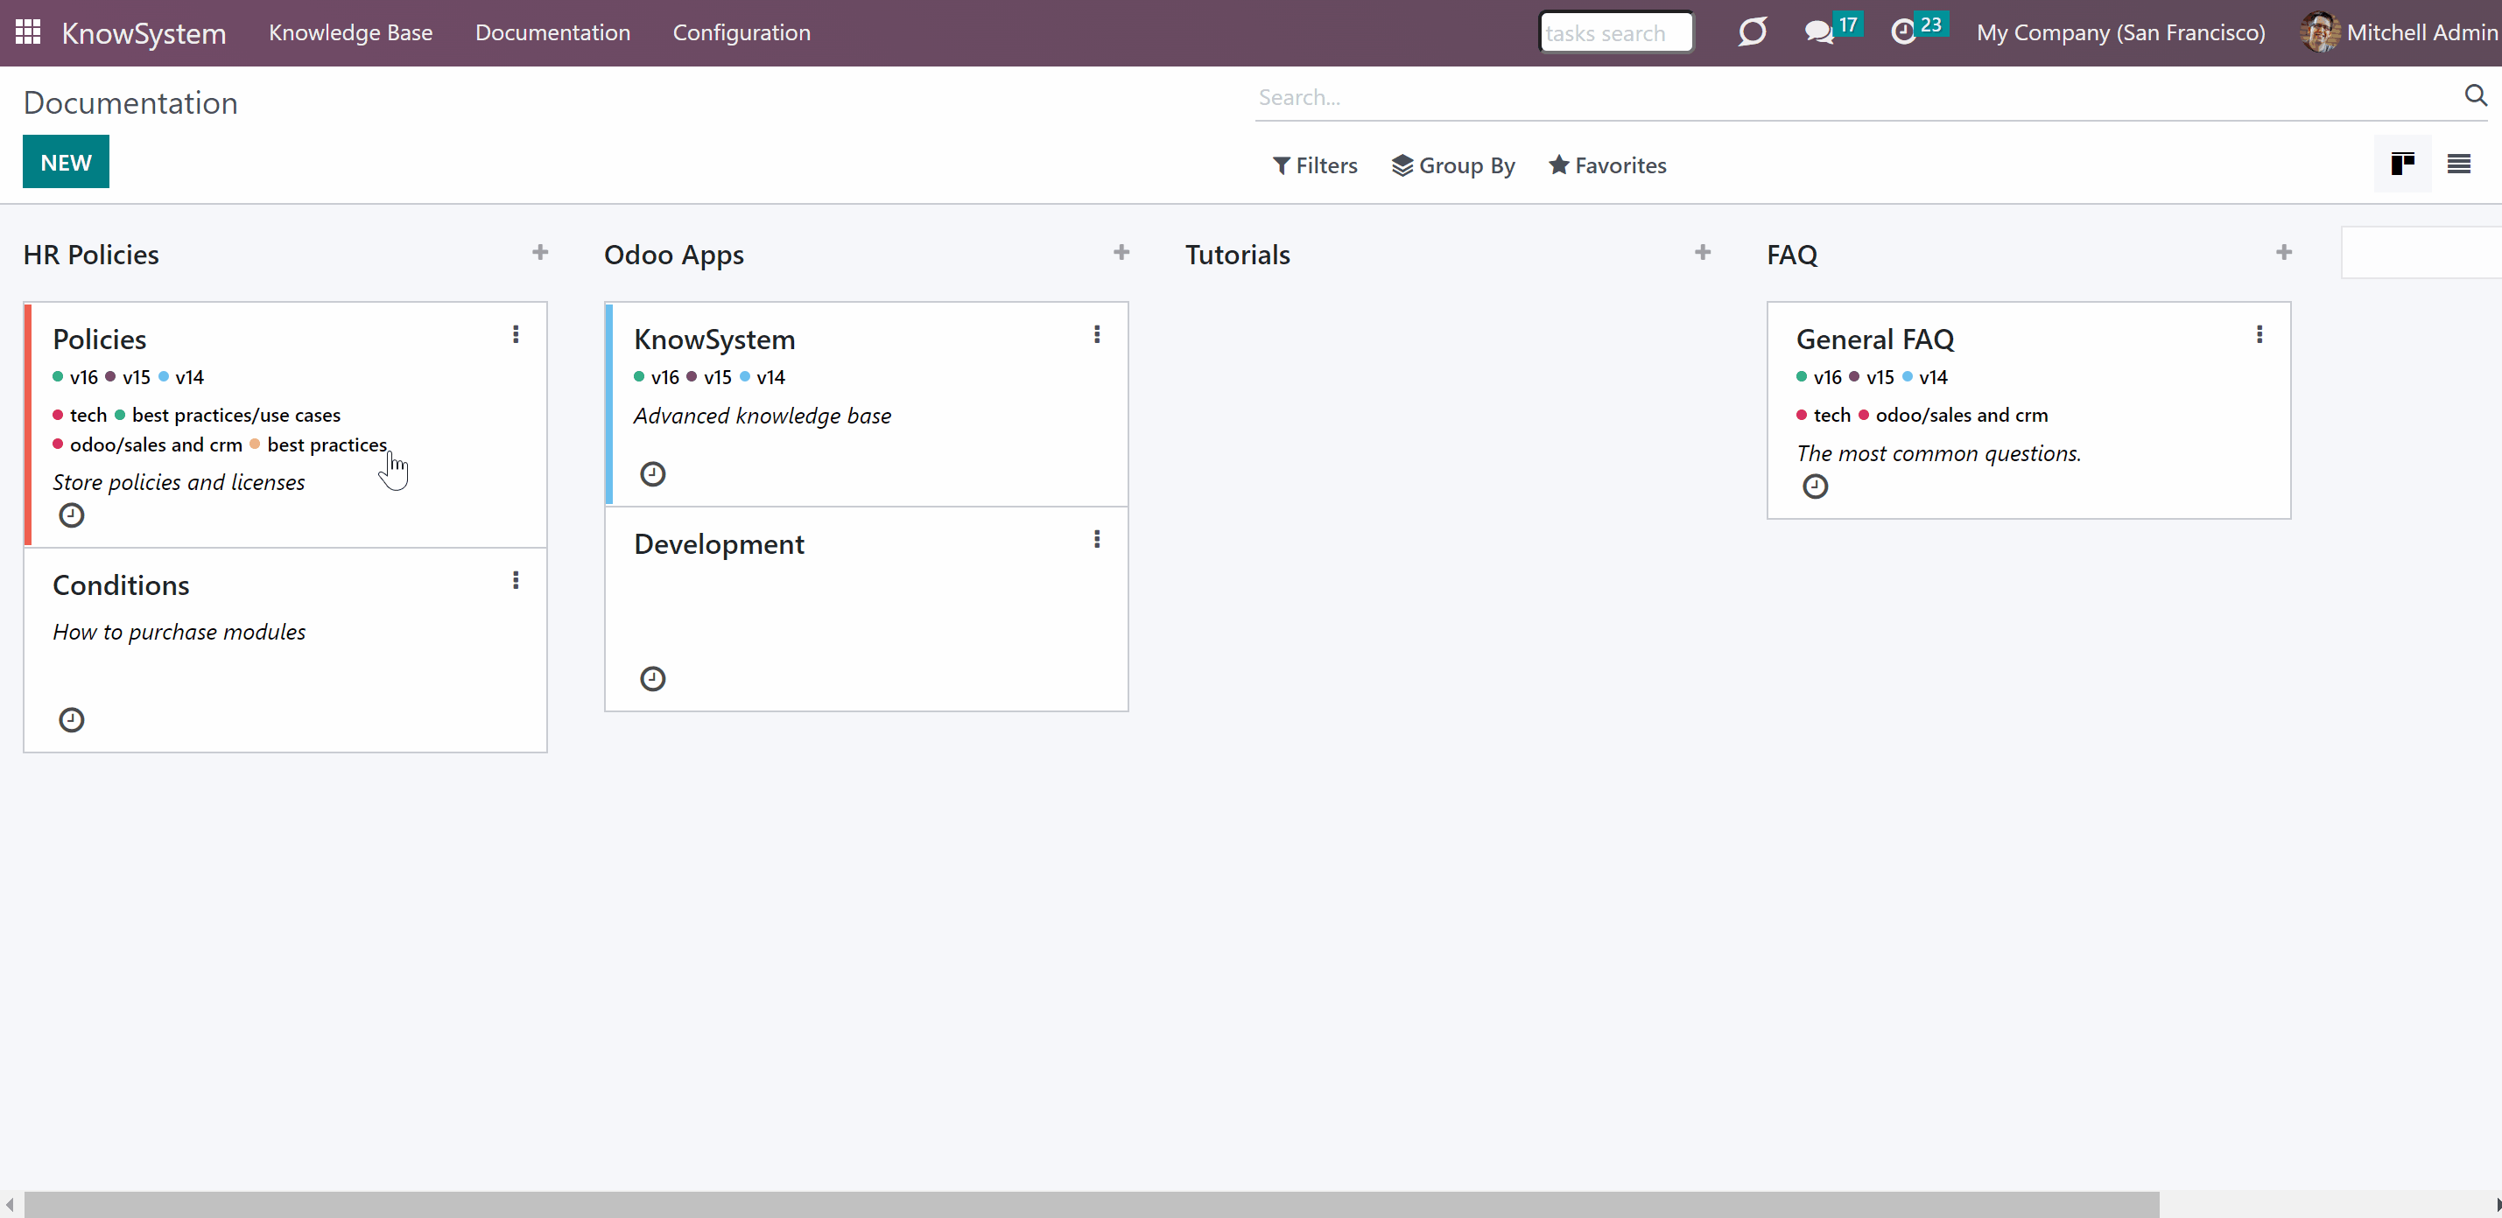The height and width of the screenshot is (1218, 2502).
Task: Click the activity clock on General FAQ card
Action: 1816,487
